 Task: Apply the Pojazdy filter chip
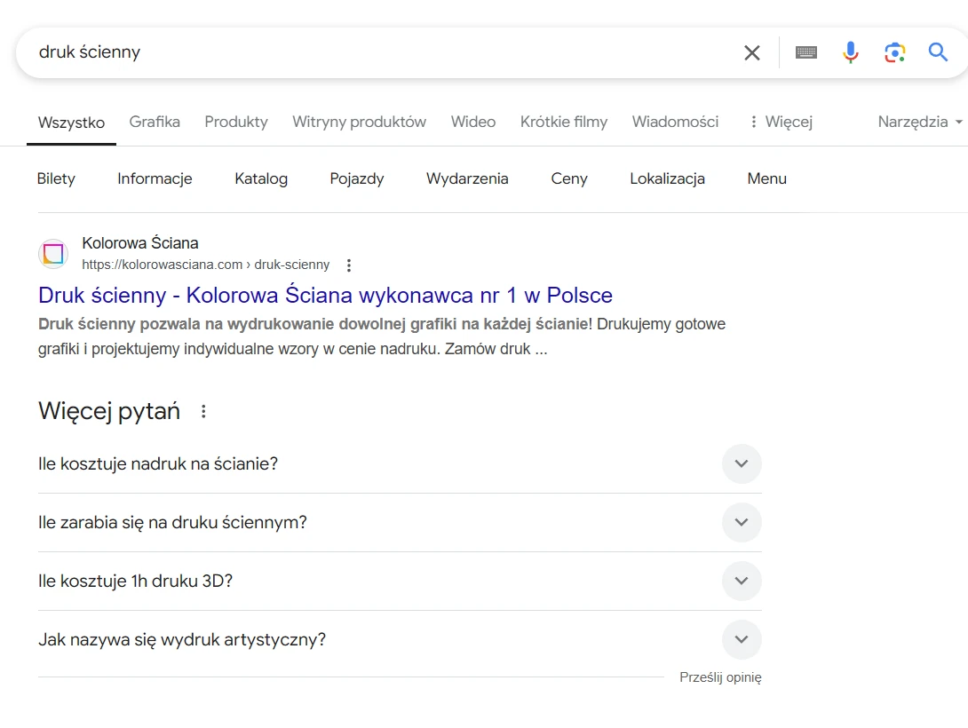357,178
